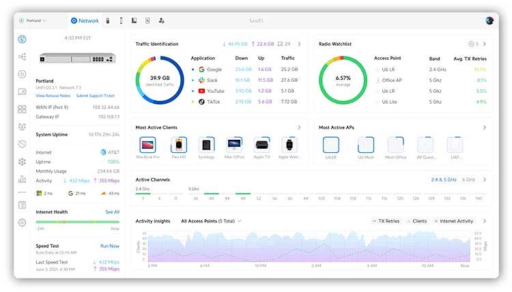This screenshot has width=512, height=292.
Task: Open the Topology icon in the left sidebar
Action: point(22,57)
